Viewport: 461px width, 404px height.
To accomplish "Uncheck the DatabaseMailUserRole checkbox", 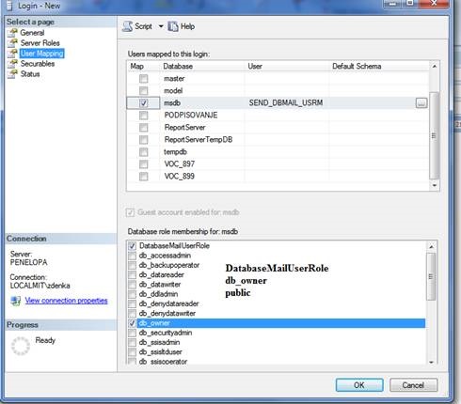I will [x=132, y=246].
